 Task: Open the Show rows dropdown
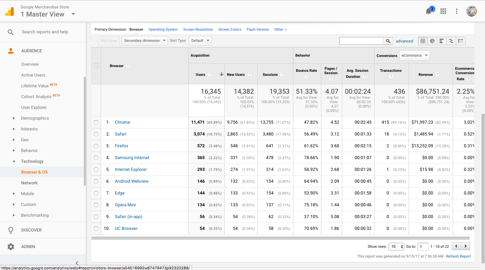pyautogui.click(x=396, y=246)
